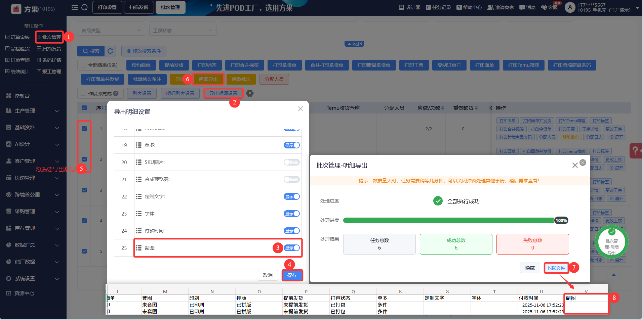Switch to the 打印设置 tab
643x320 pixels.
click(107, 7)
